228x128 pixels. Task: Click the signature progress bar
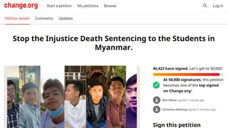[188, 75]
